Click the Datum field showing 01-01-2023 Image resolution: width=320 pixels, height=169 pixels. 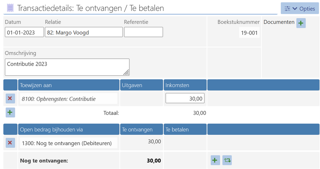tap(24, 32)
